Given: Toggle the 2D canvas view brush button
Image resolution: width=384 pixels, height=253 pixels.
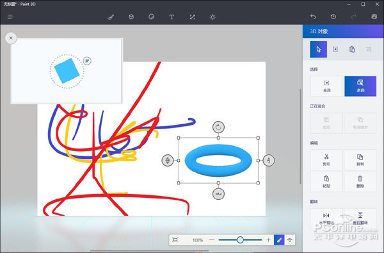Looking at the screenshot, I should click(x=279, y=240).
